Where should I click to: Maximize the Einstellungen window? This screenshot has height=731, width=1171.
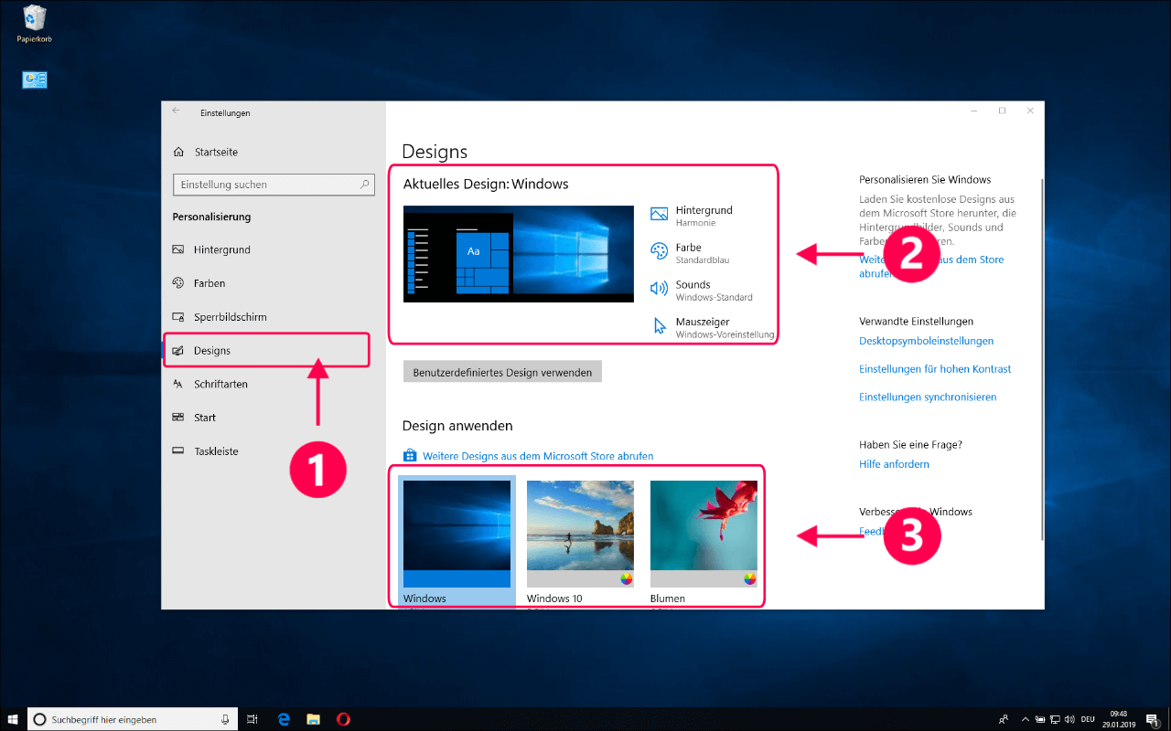1002,111
